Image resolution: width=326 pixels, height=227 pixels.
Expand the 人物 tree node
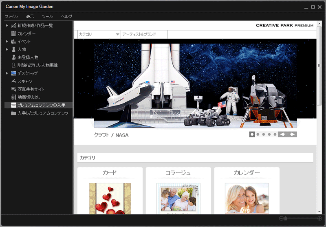pyautogui.click(x=7, y=49)
